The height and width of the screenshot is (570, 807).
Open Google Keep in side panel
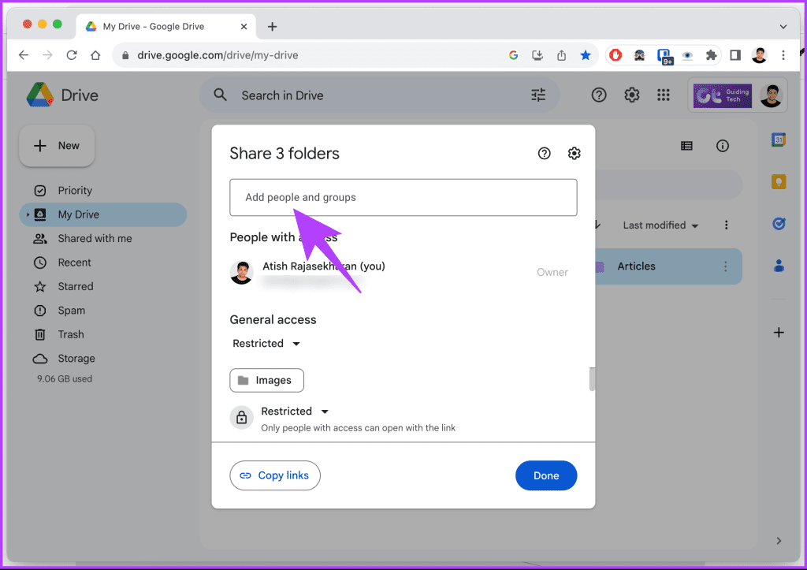tap(779, 181)
